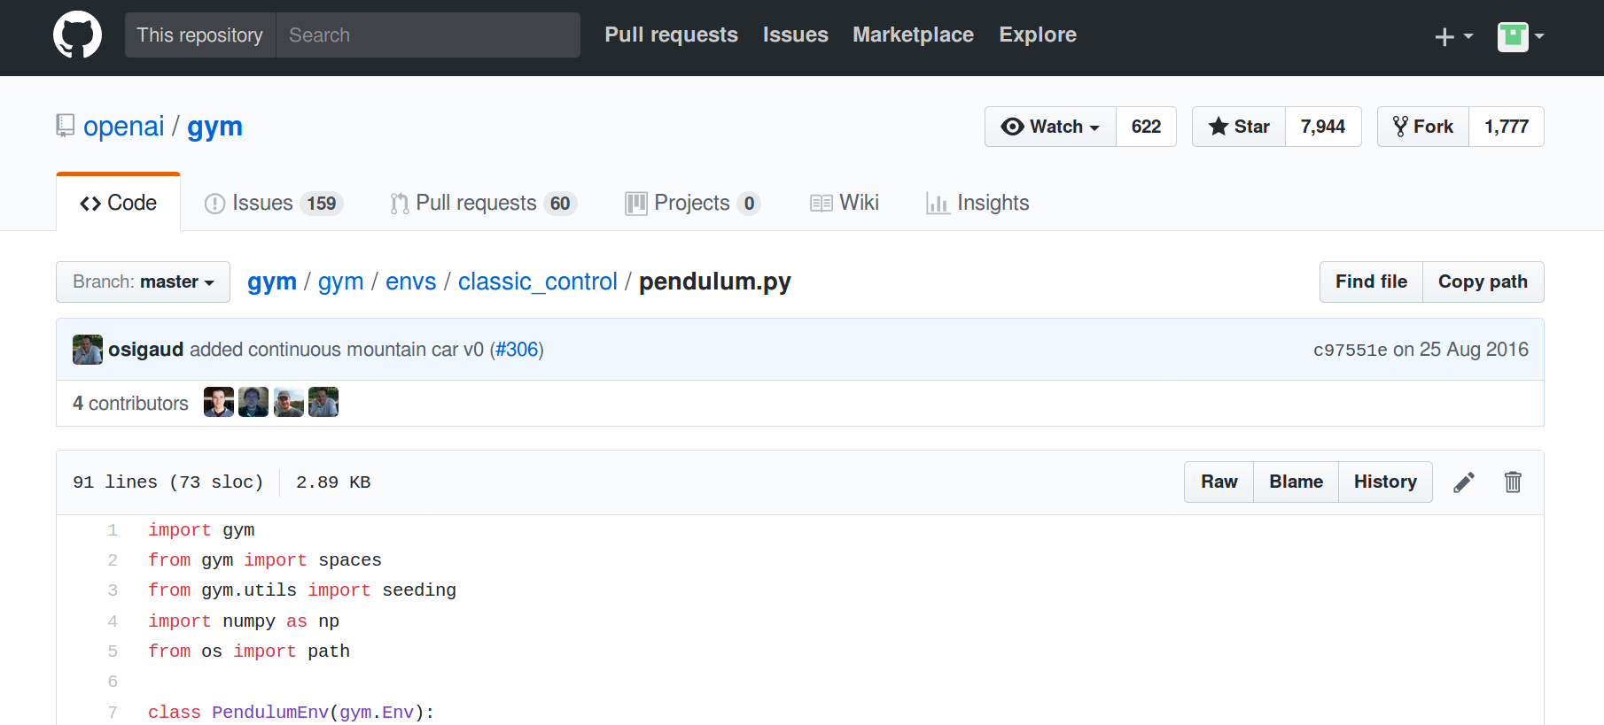Star the gym repository
Image resolution: width=1604 pixels, height=725 pixels.
1239,127
